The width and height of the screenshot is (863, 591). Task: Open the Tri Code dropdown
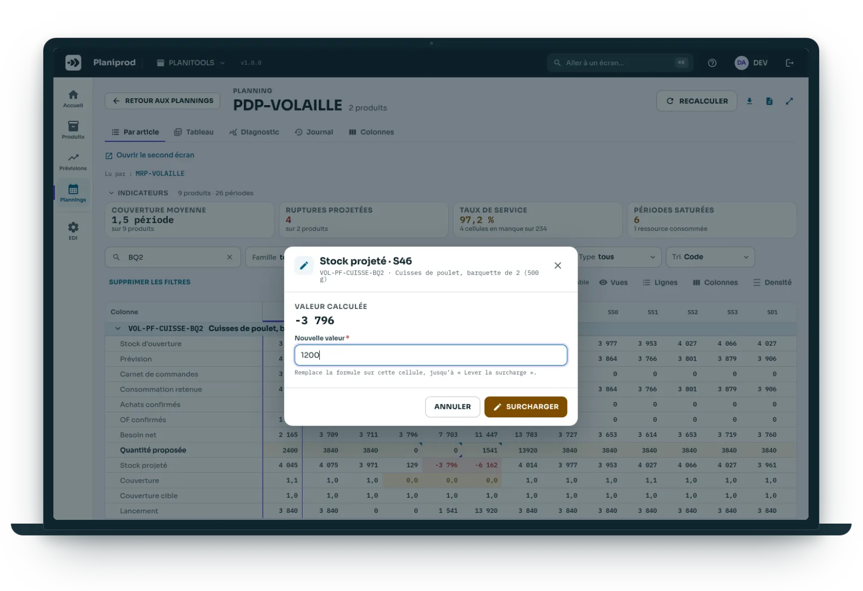coord(710,257)
